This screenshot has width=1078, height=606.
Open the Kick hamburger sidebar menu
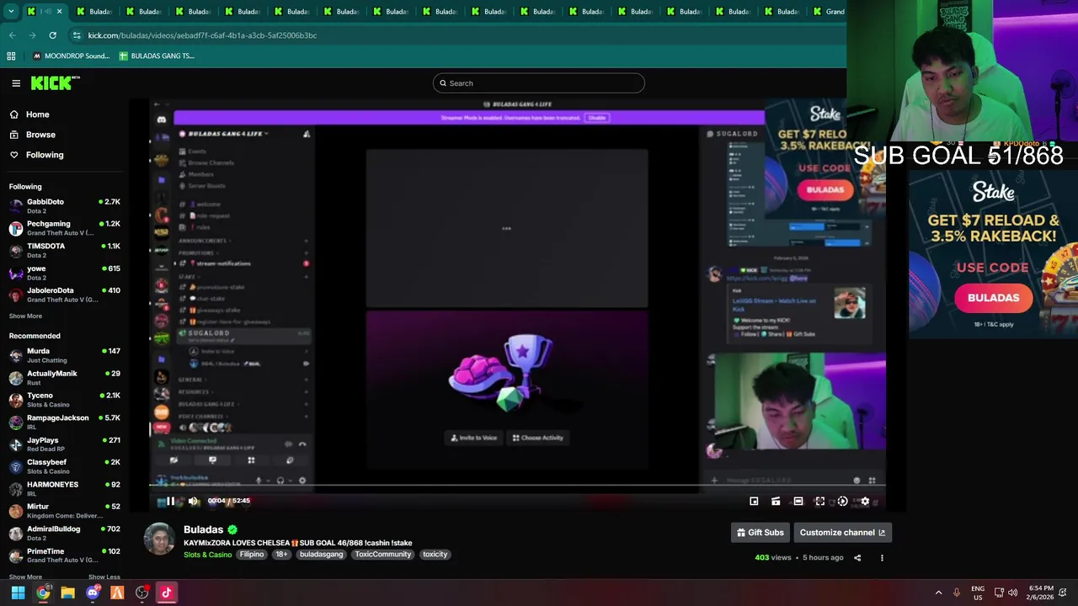(x=16, y=82)
